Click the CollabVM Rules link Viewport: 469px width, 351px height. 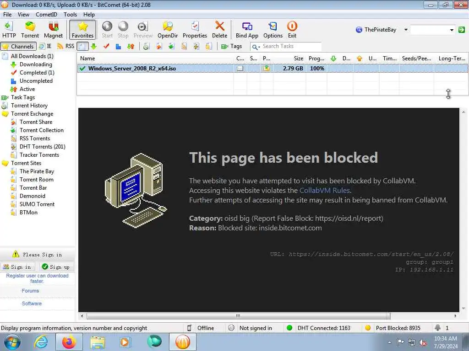[x=325, y=191]
